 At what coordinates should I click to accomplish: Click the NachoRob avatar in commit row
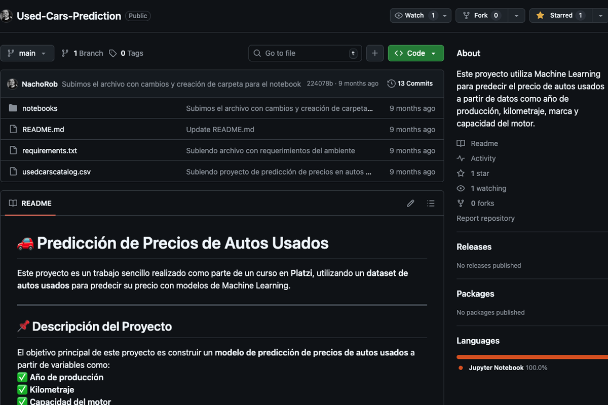(x=13, y=84)
